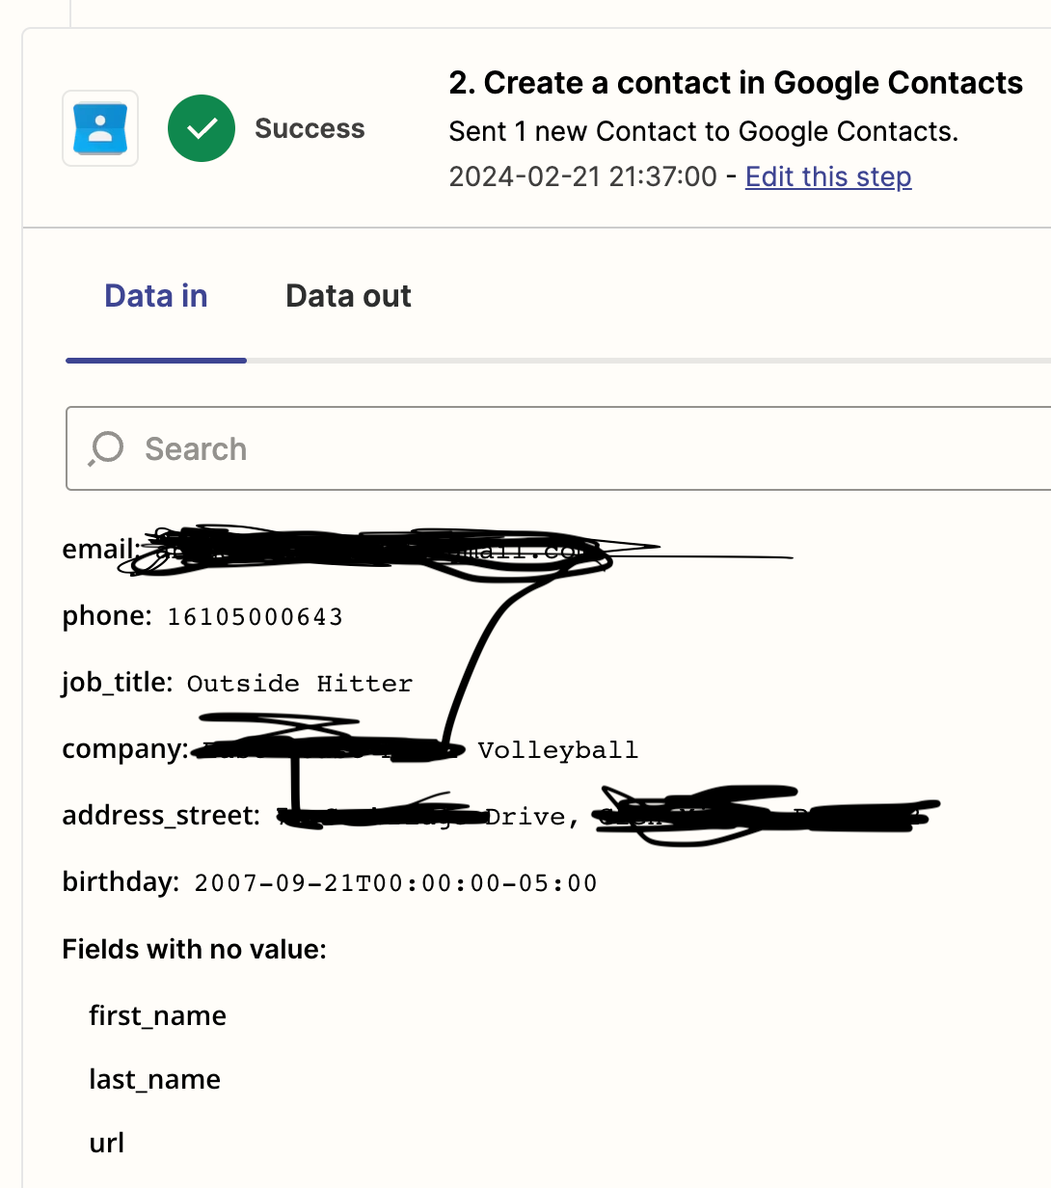Click the company field label
This screenshot has height=1188, width=1051.
pyautogui.click(x=125, y=750)
